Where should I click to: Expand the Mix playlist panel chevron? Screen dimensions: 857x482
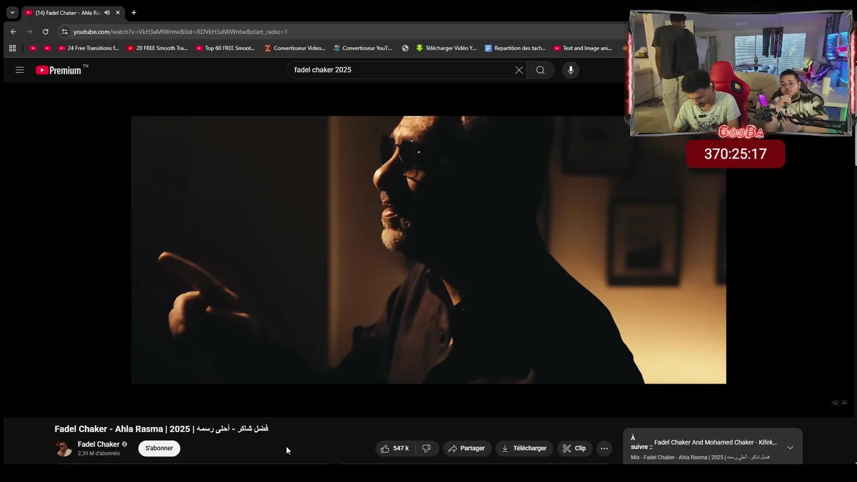click(x=790, y=447)
